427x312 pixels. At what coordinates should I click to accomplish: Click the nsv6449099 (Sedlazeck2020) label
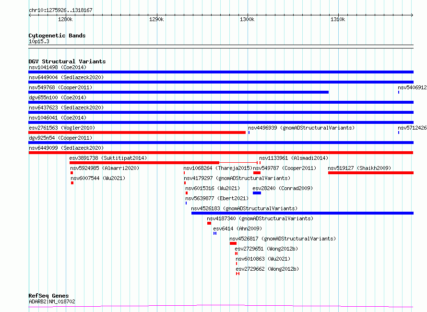coord(66,148)
